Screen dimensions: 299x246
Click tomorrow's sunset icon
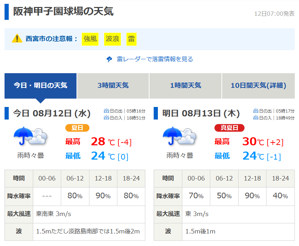pyautogui.click(x=256, y=118)
